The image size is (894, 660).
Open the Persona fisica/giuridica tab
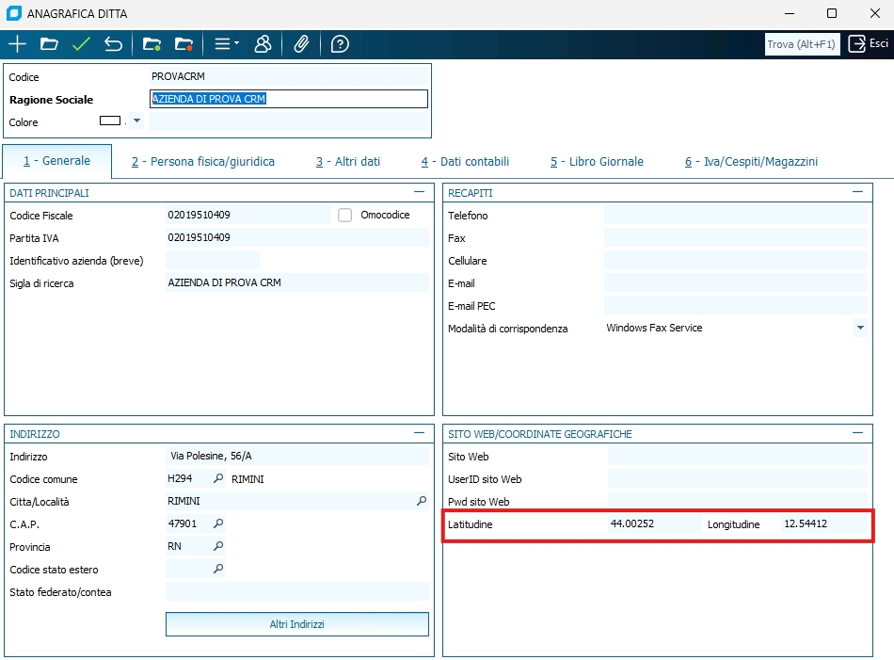tap(203, 162)
